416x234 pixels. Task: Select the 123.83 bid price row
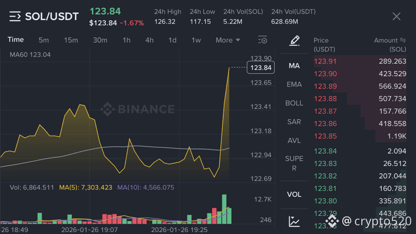(x=360, y=164)
